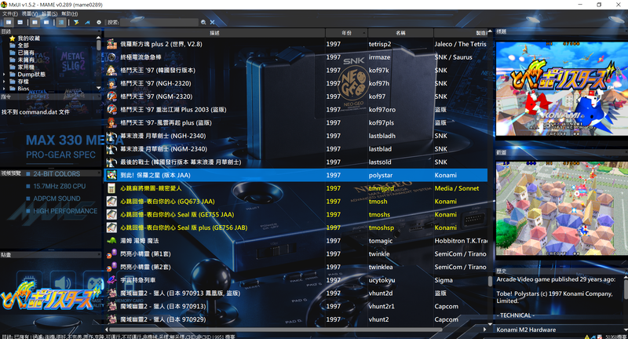The height and width of the screenshot is (339, 628).
Task: Click the yellow filter funnel toolbar icon
Action: point(76,23)
